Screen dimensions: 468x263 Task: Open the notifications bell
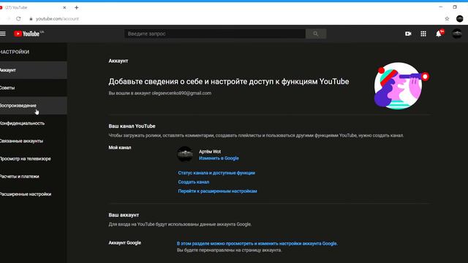coord(439,34)
